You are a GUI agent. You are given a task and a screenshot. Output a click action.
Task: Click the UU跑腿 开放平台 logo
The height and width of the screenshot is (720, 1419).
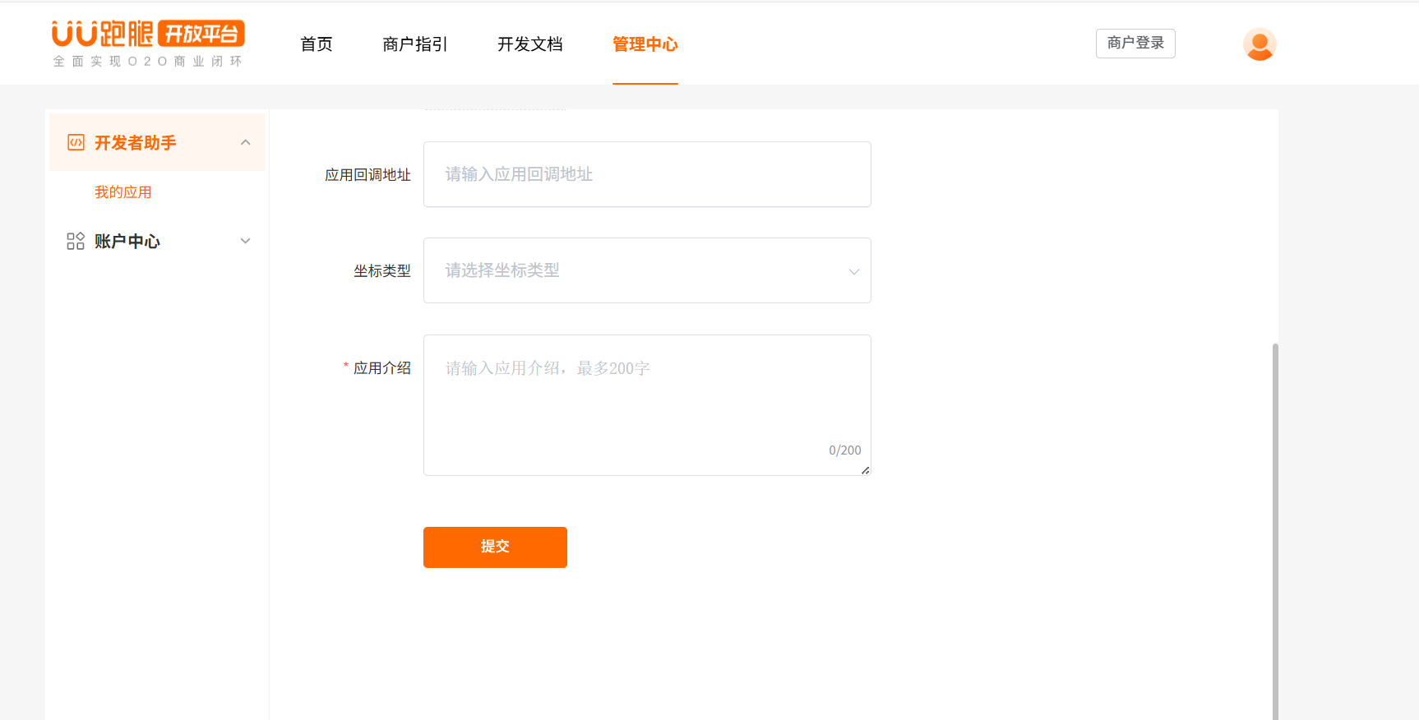[148, 44]
